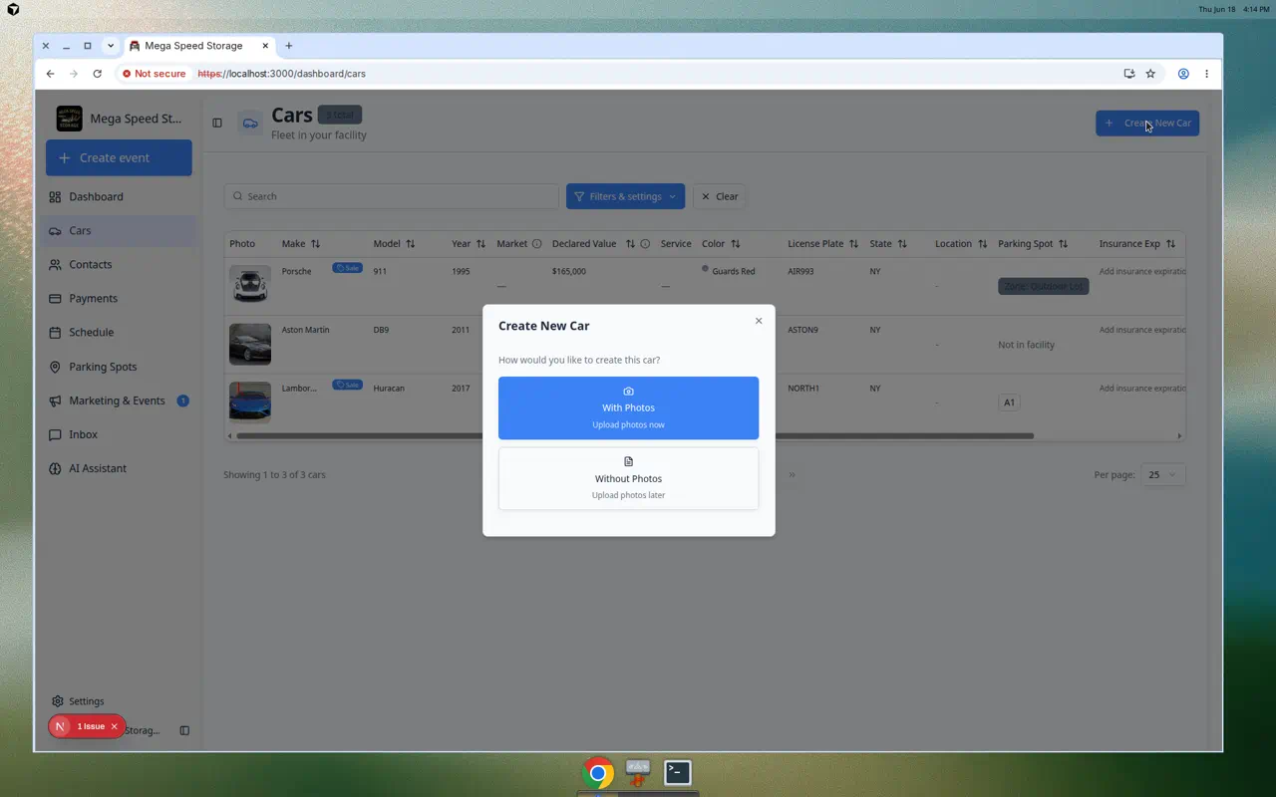1276x797 pixels.
Task: Click the A1 parking spot tag
Action: tap(1009, 402)
